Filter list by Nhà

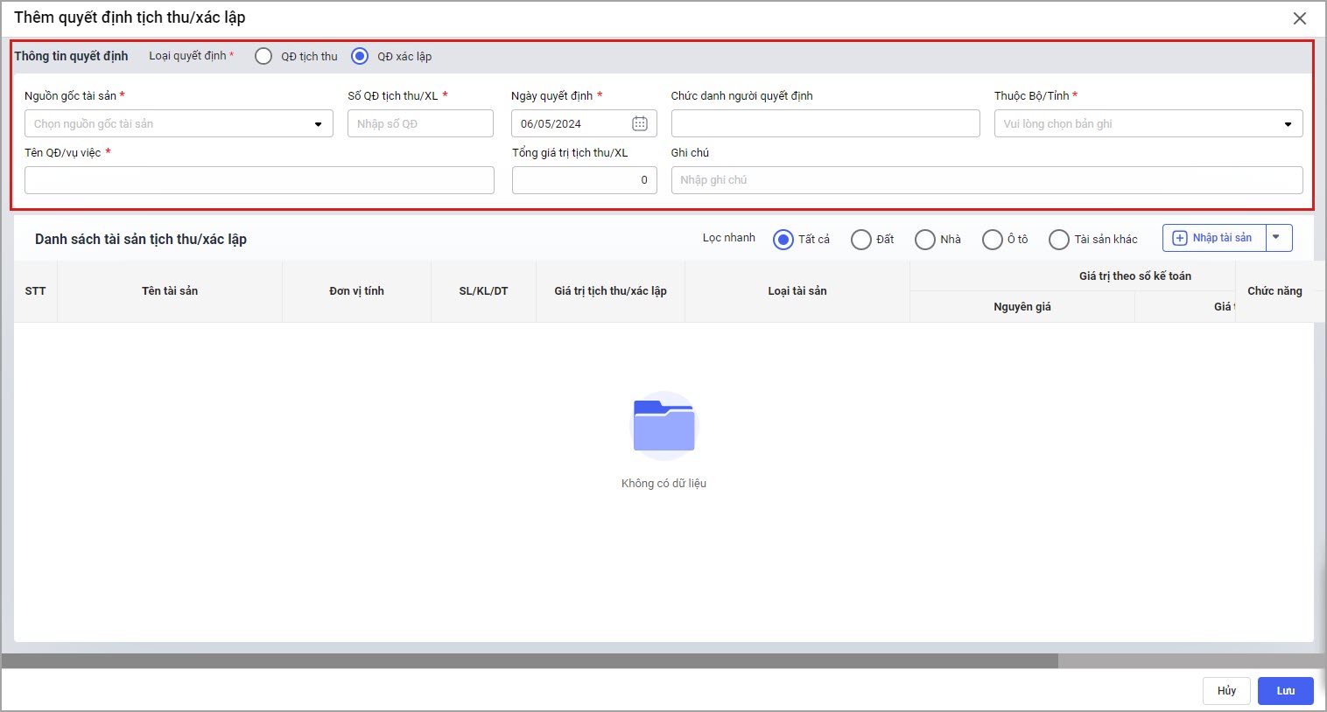925,240
